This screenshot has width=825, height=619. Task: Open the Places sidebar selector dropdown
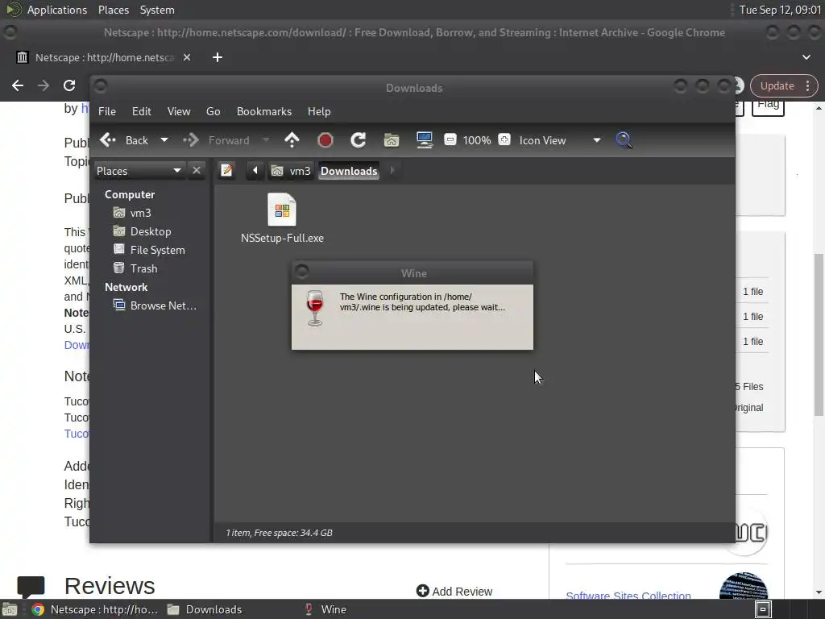pos(139,171)
